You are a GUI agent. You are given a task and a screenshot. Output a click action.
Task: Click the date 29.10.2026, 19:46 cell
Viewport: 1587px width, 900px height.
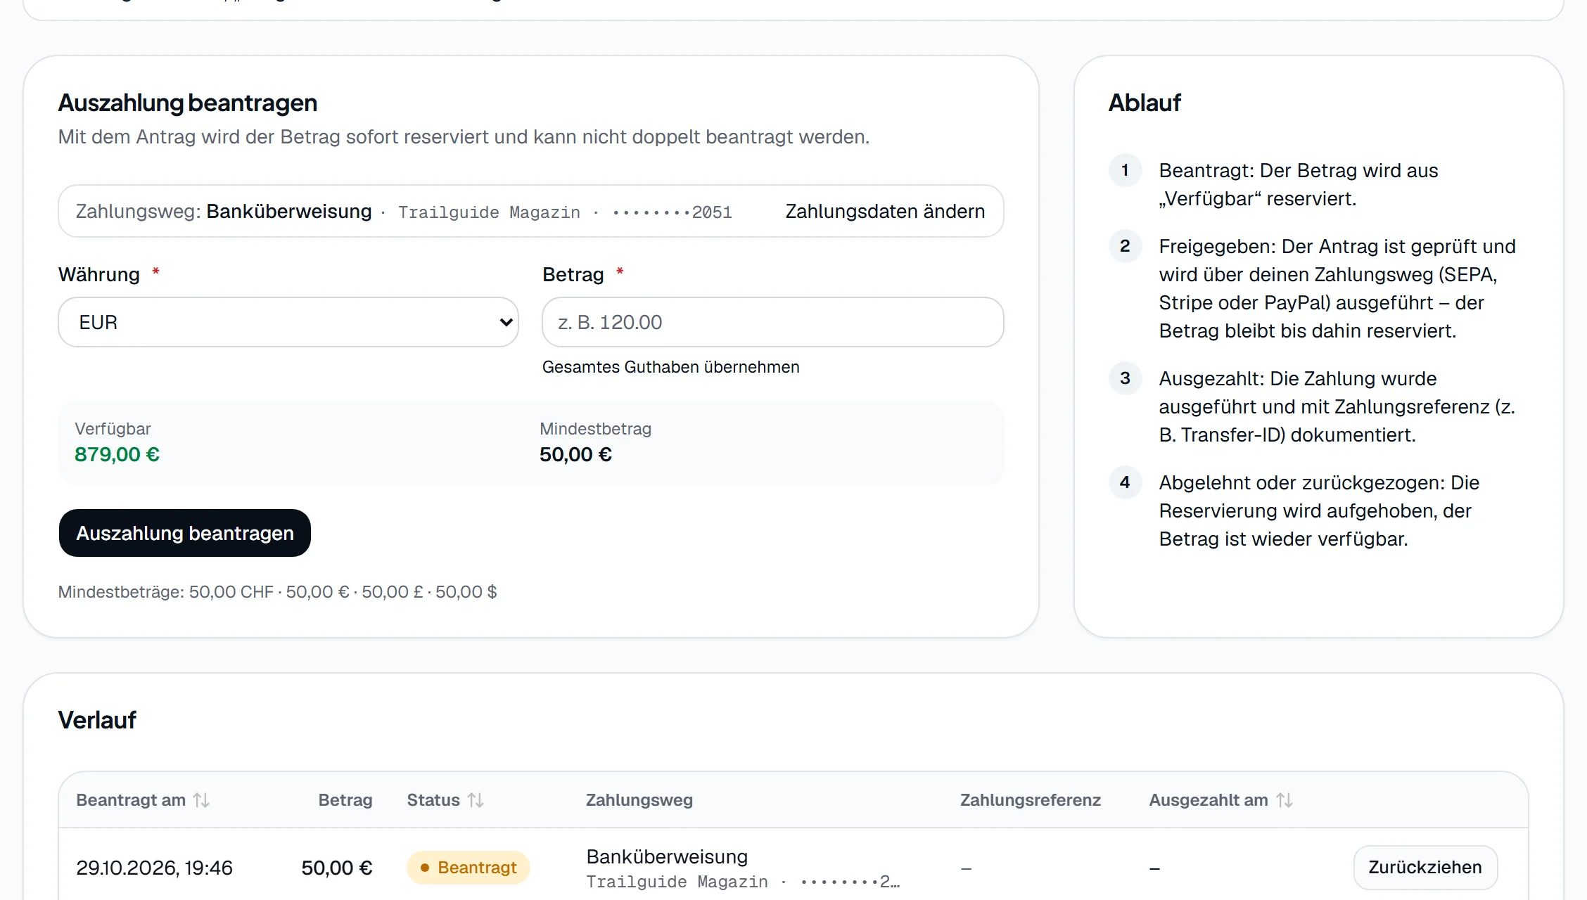point(154,868)
